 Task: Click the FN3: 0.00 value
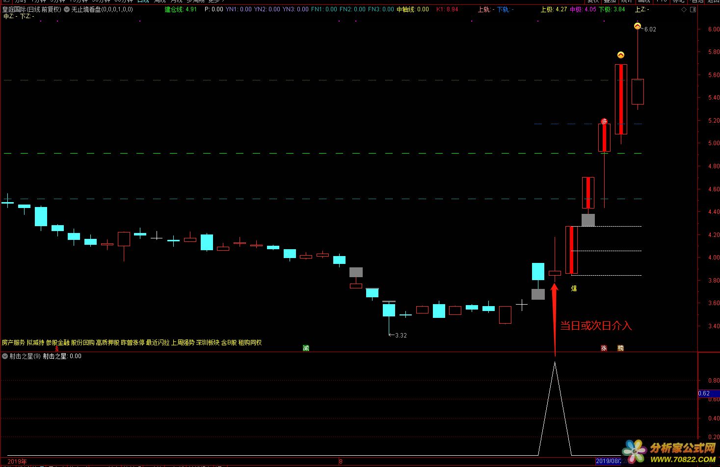coord(381,9)
